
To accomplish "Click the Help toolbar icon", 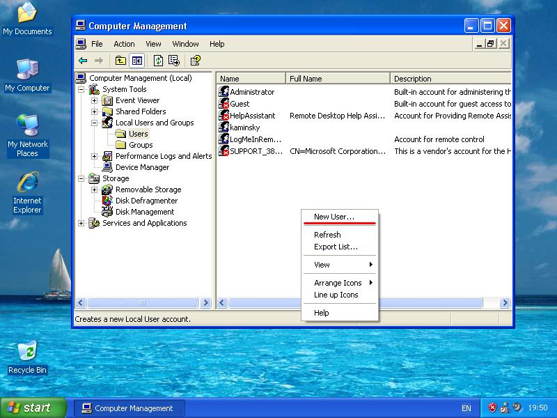I will [196, 61].
